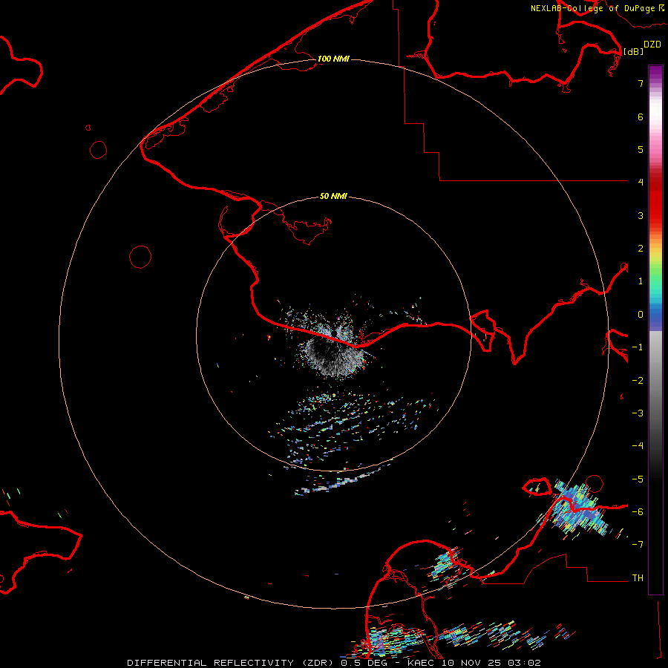The height and width of the screenshot is (668, 668).
Task: Click the "10 NOV 25" date text
Action: 473,663
